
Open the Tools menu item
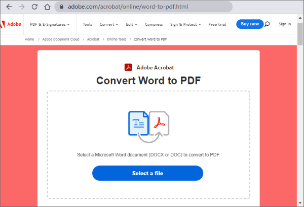click(87, 24)
